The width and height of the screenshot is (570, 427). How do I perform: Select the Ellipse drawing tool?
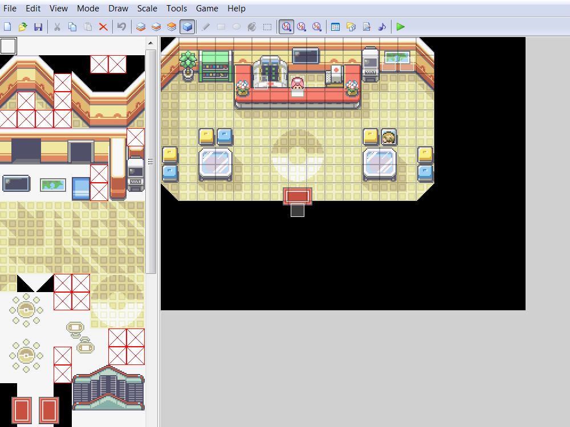(237, 27)
